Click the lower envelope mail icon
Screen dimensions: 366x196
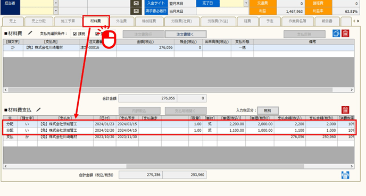coord(136,11)
